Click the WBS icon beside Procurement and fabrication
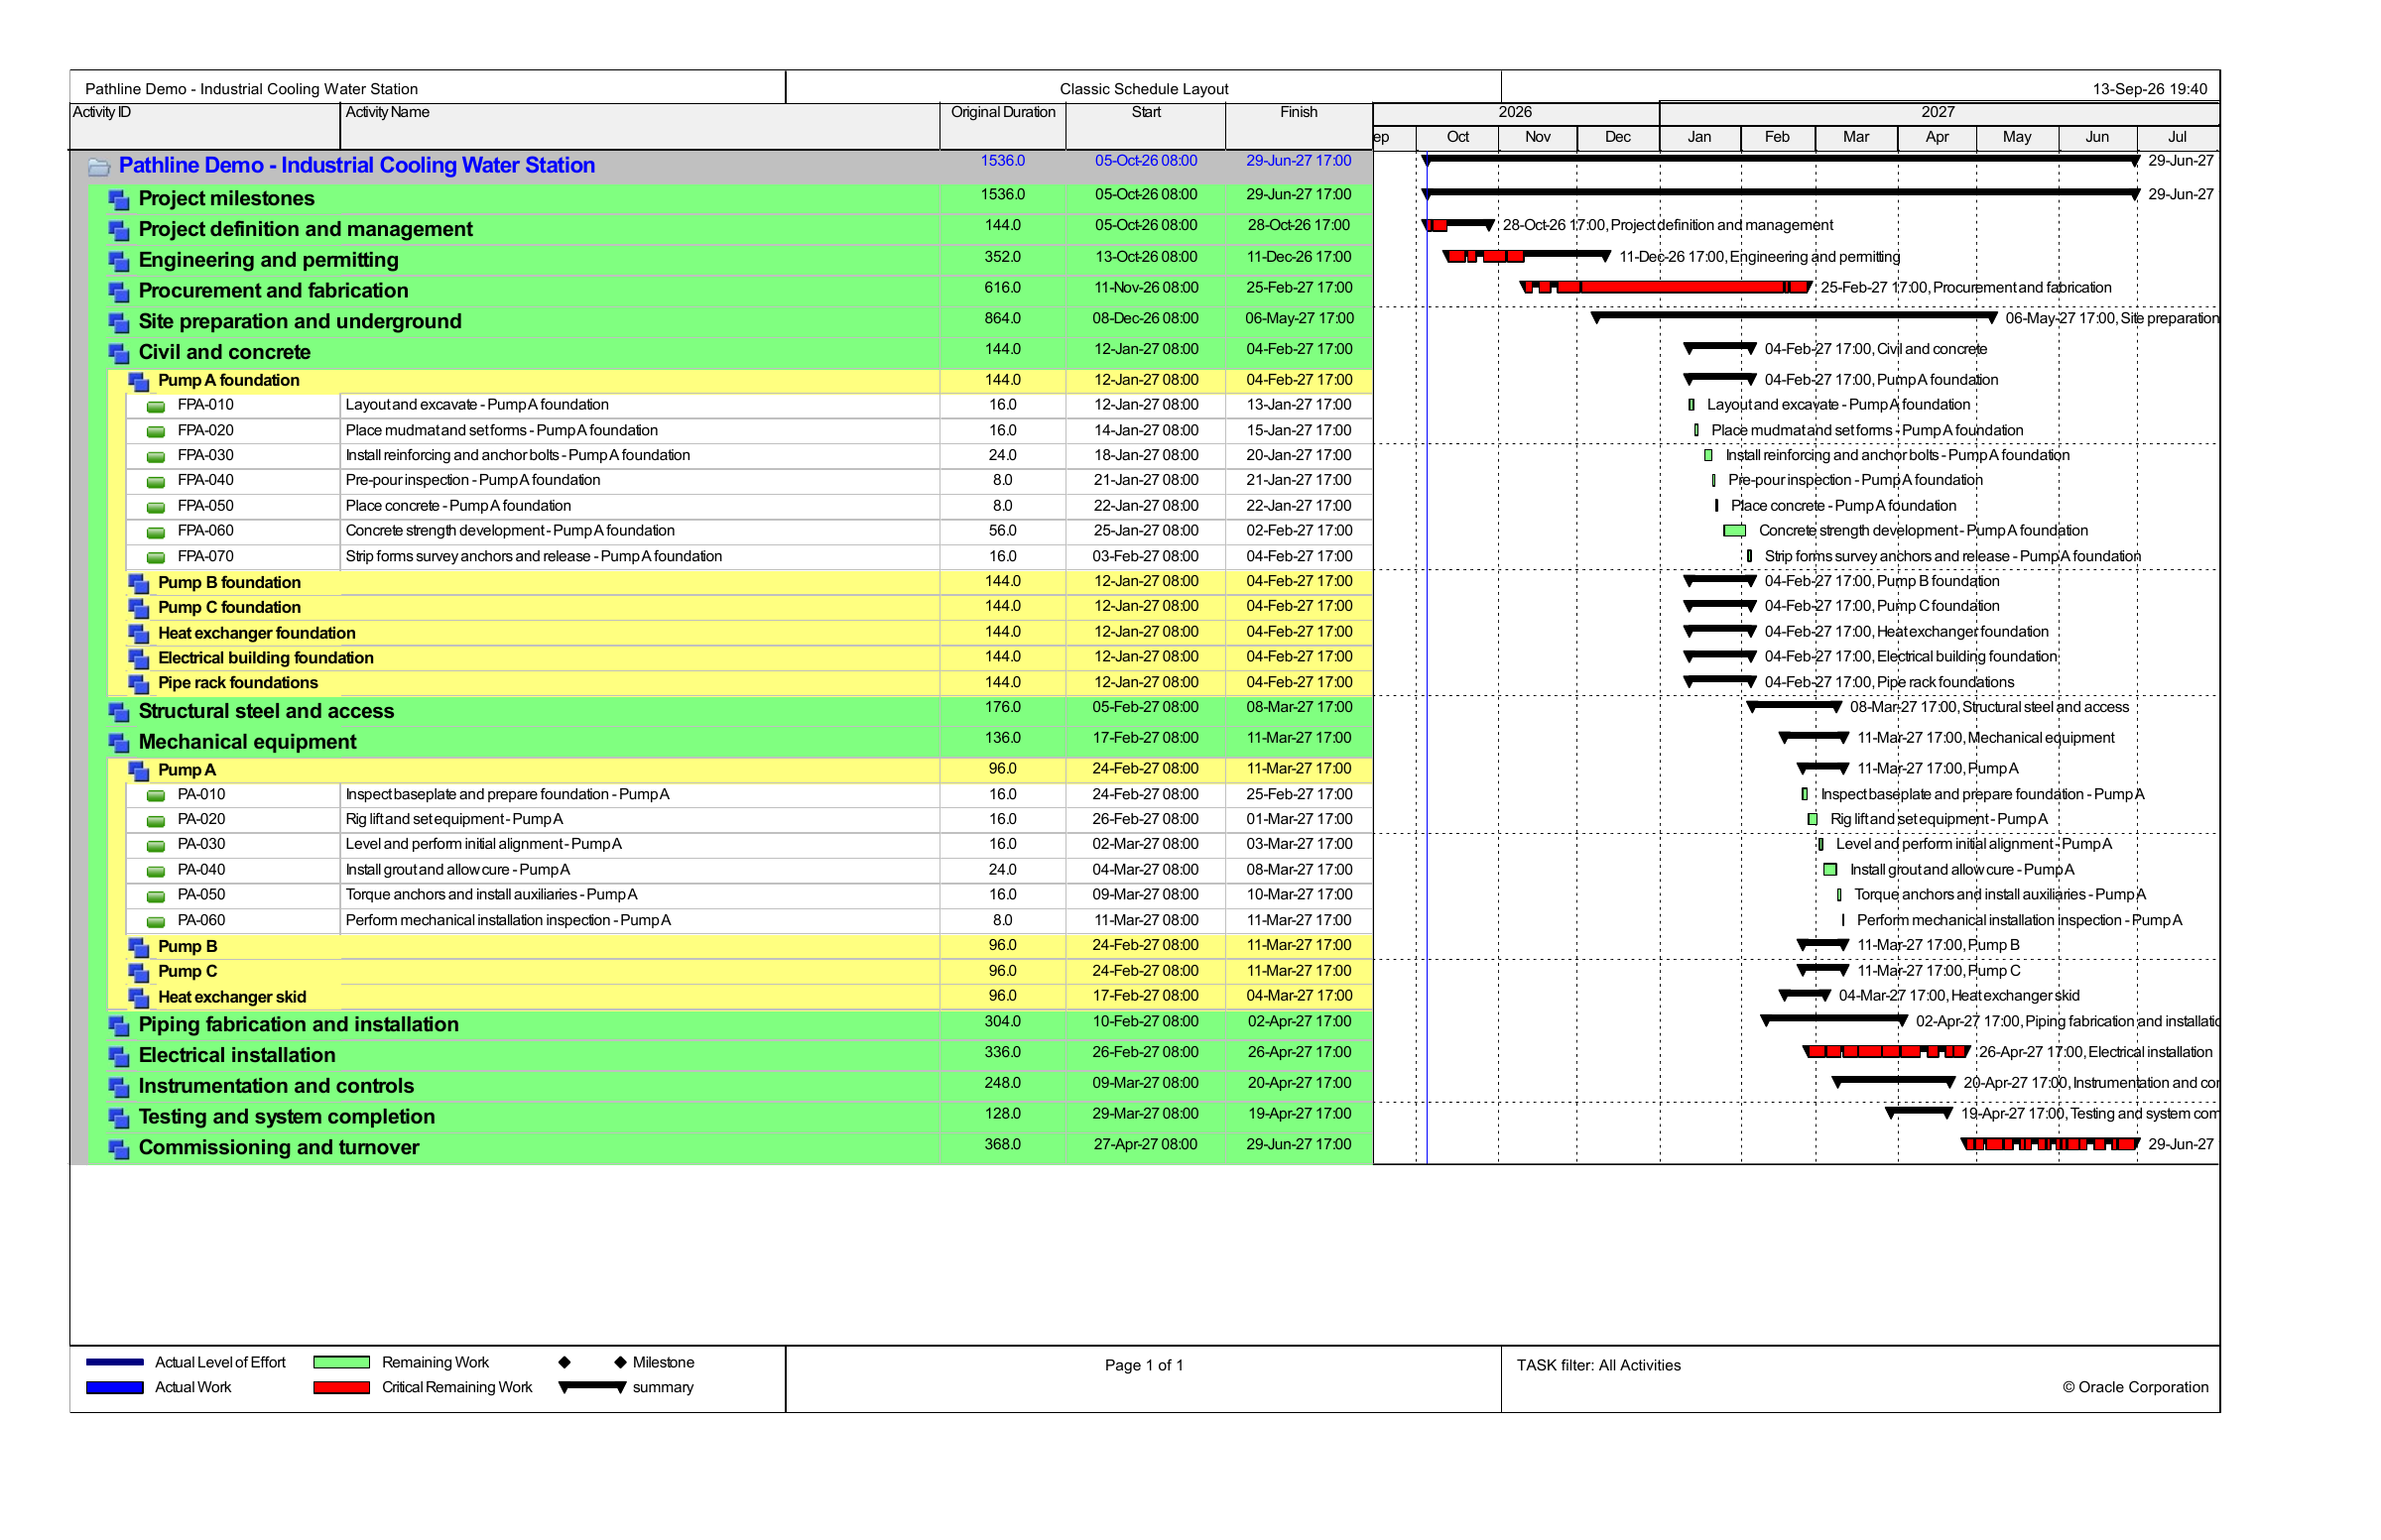The width and height of the screenshot is (2381, 1540). click(119, 292)
